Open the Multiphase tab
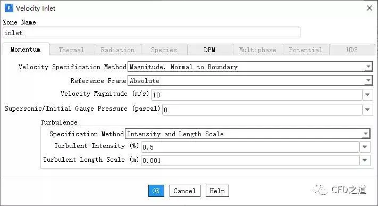 257,50
